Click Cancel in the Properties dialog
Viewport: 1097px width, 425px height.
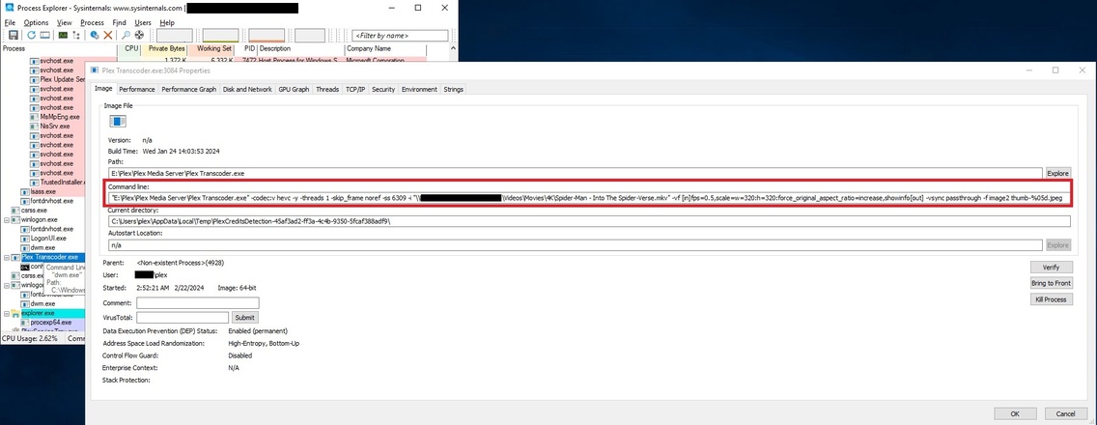1065,413
